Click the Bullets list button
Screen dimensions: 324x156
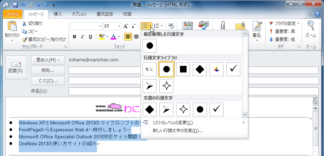tap(144, 26)
